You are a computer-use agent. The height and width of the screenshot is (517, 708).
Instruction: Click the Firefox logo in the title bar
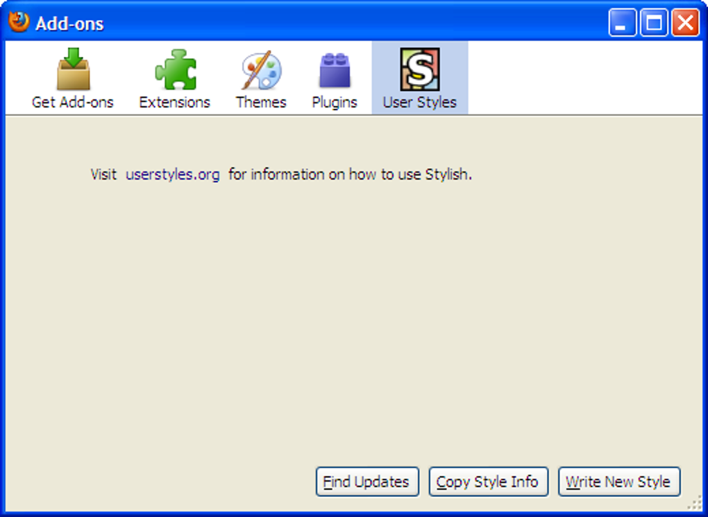point(19,22)
